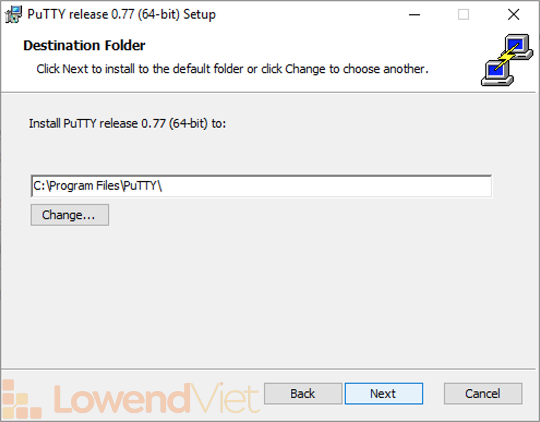The height and width of the screenshot is (422, 540).
Task: Click the "Destination Folder" heading
Action: (85, 46)
